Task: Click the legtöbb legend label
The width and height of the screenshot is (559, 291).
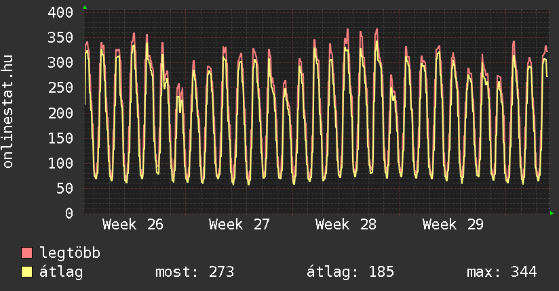Action: (x=70, y=254)
